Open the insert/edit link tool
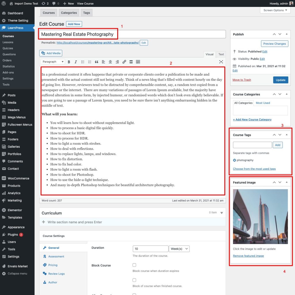Screen dimensions: 295x295 click(x=124, y=62)
